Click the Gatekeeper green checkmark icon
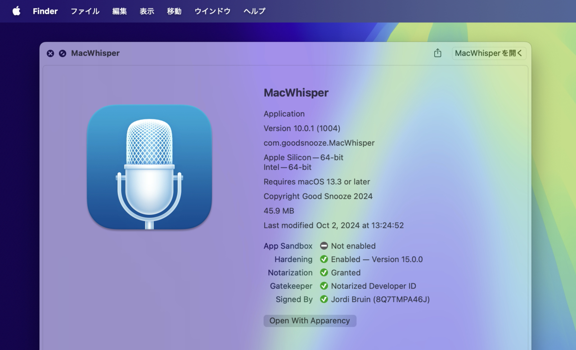This screenshot has height=350, width=576. [x=324, y=286]
